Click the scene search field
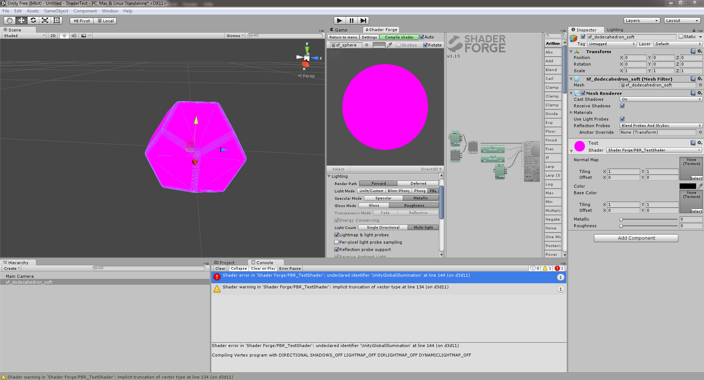This screenshot has width=704, height=380. pos(285,36)
